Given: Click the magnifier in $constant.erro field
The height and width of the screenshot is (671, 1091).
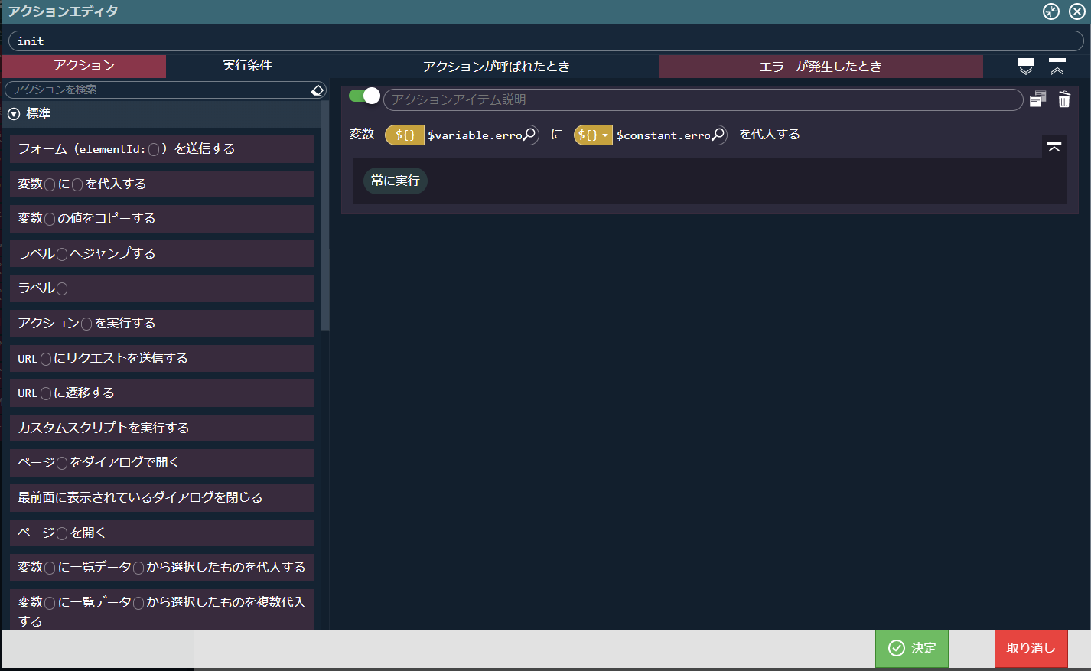Looking at the screenshot, I should coord(718,135).
